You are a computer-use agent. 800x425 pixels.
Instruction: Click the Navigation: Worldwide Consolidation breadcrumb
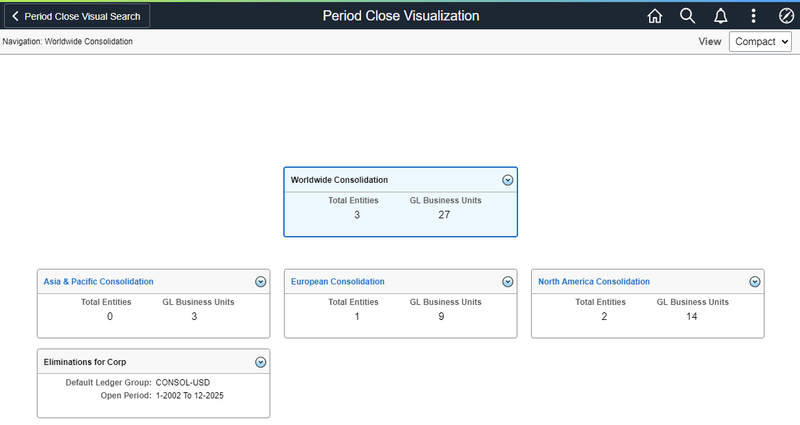coord(66,41)
